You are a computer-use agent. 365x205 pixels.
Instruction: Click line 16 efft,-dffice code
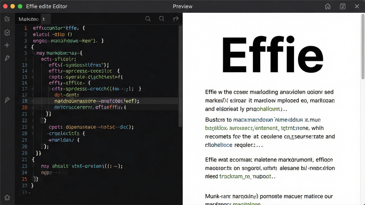click(x=70, y=83)
